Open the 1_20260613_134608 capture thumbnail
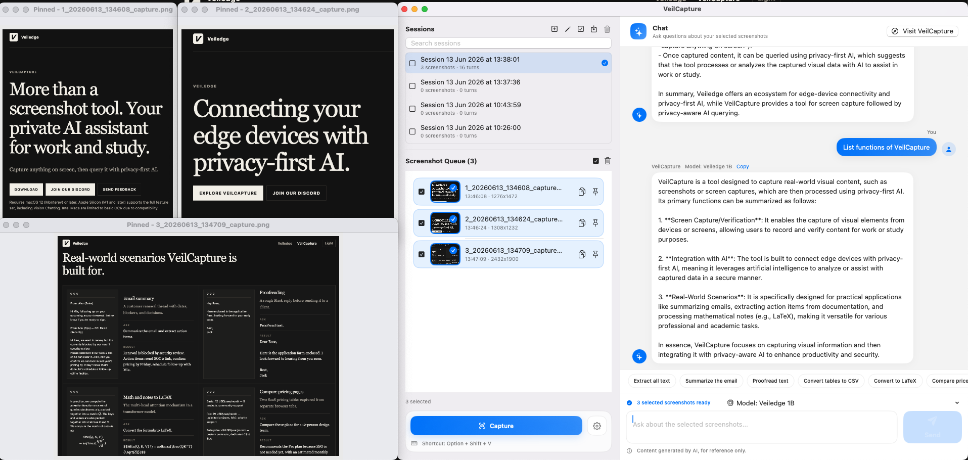The width and height of the screenshot is (968, 460). [445, 192]
